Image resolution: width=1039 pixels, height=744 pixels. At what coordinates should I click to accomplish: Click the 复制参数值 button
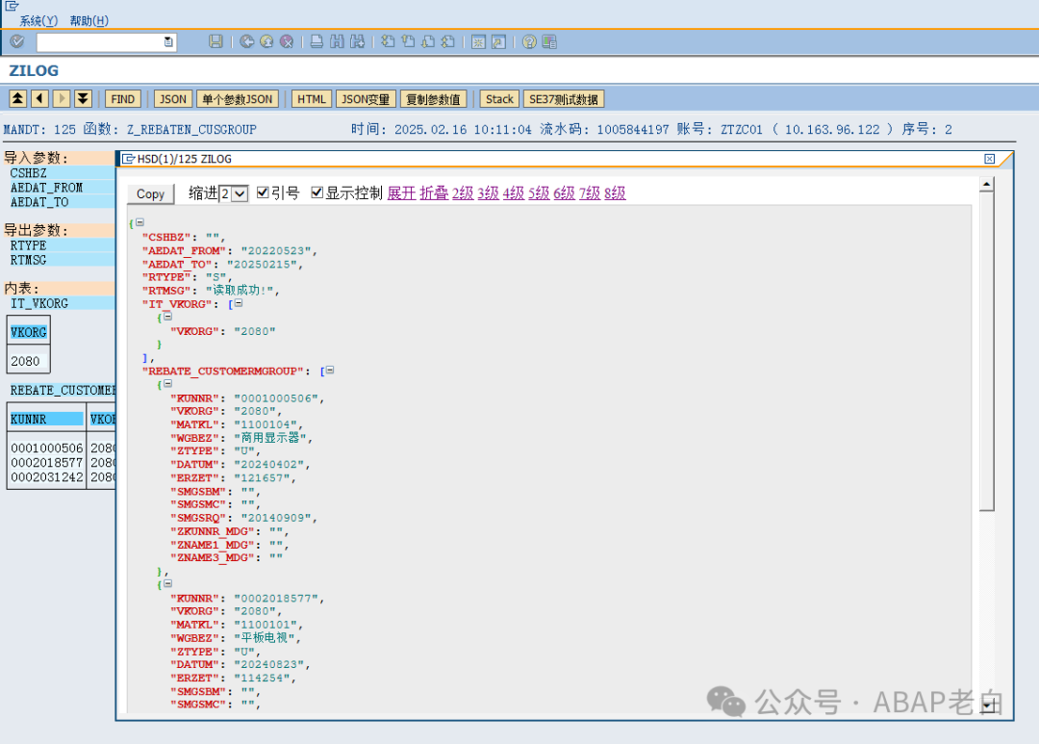(x=433, y=99)
